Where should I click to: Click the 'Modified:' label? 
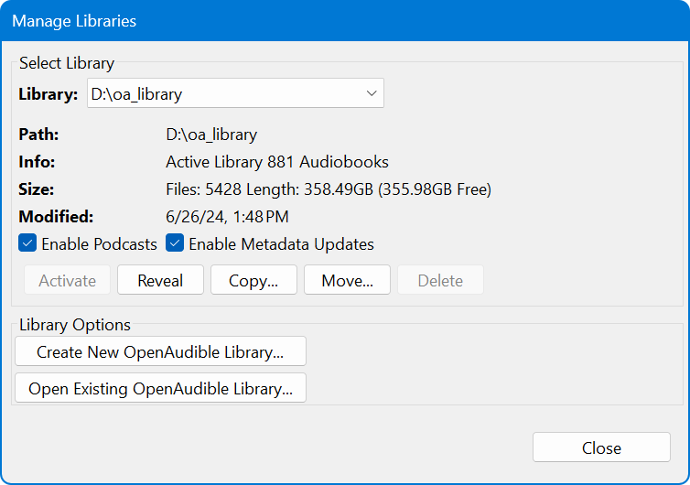[x=56, y=217]
